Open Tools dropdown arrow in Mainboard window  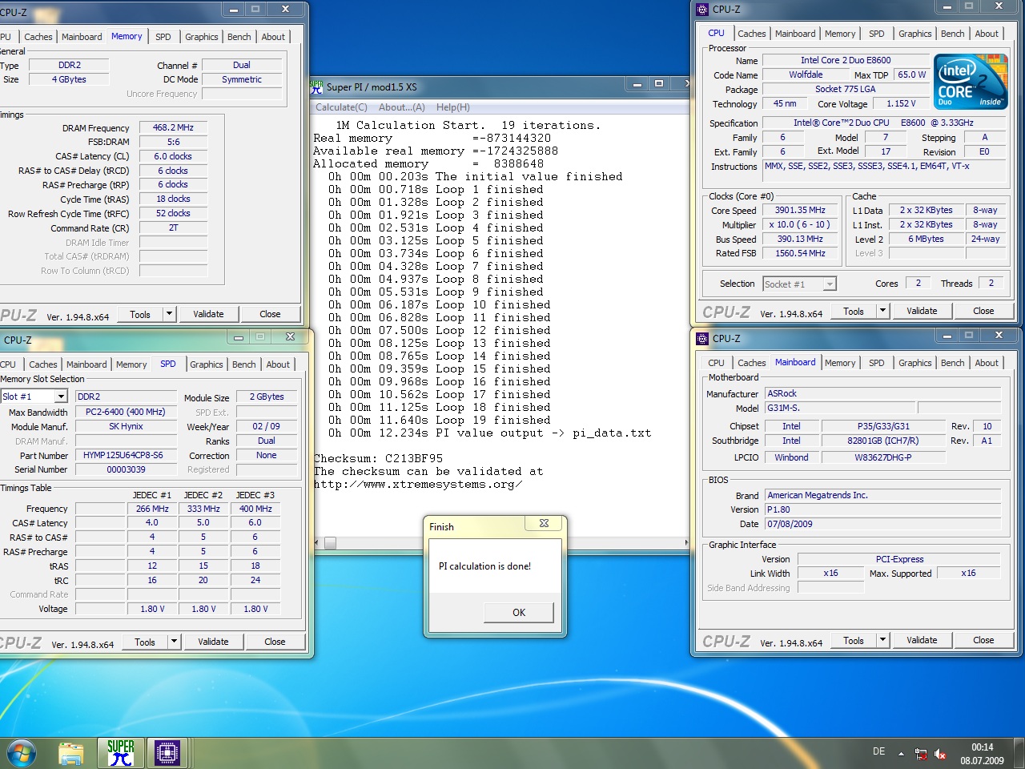(883, 640)
